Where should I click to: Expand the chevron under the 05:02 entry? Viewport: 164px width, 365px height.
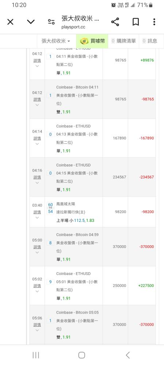[37, 291]
